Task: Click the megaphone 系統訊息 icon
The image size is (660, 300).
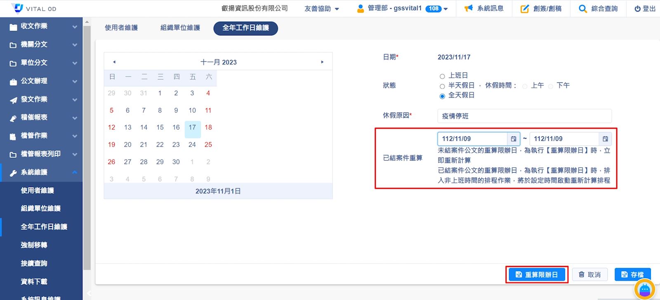Action: point(468,9)
